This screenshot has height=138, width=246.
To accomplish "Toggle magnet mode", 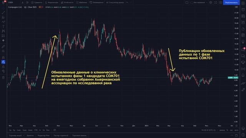I will point(3,57).
